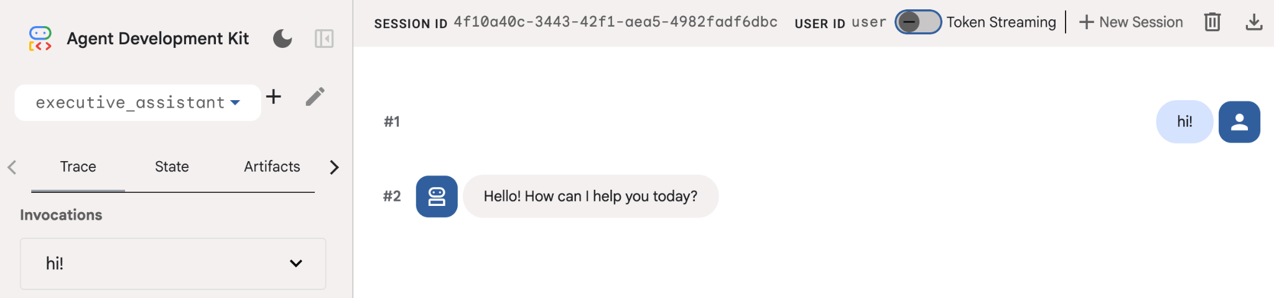Start a New Session
The width and height of the screenshot is (1274, 298).
1130,22
